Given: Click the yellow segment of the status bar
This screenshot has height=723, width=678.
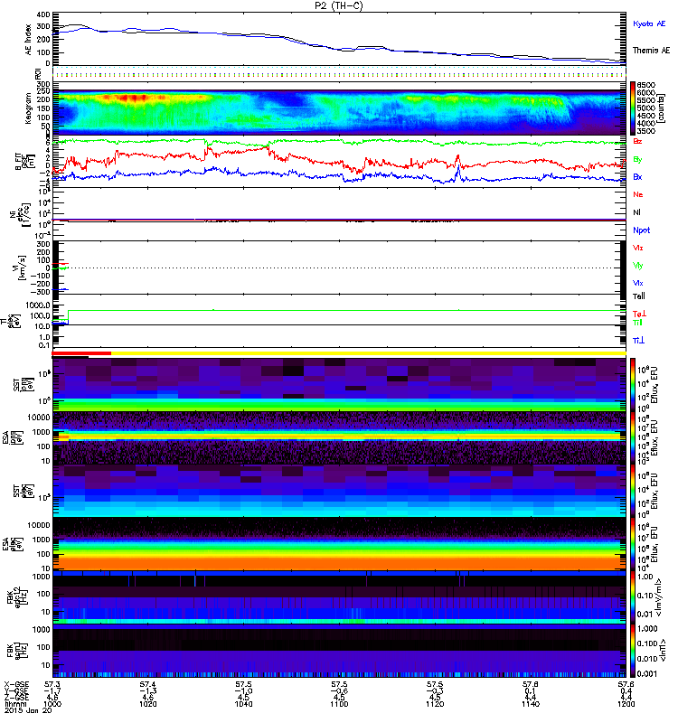Looking at the screenshot, I should (x=362, y=353).
